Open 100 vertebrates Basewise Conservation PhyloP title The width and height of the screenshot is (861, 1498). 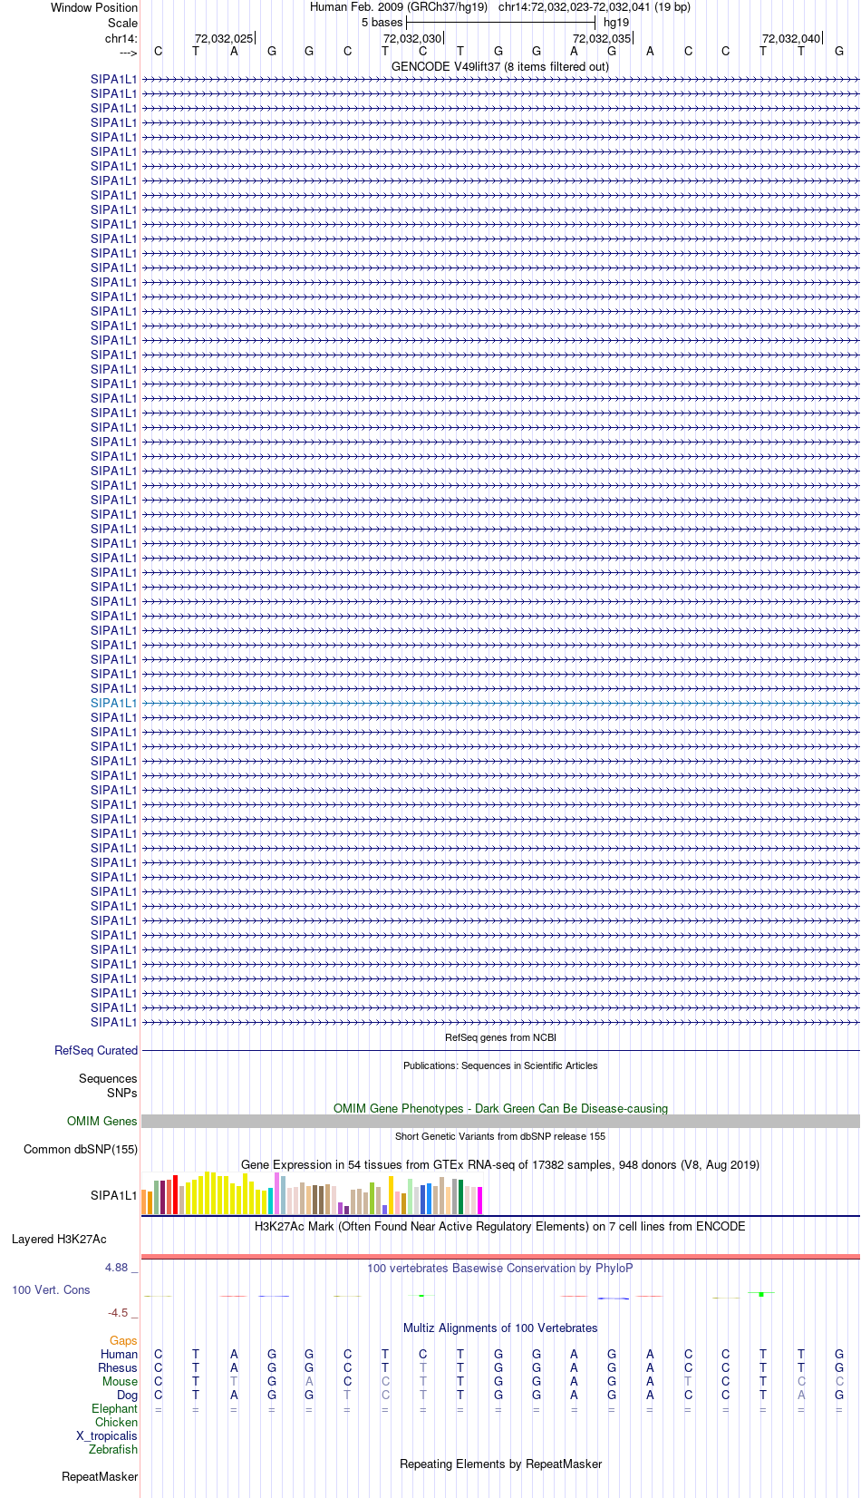[500, 1268]
